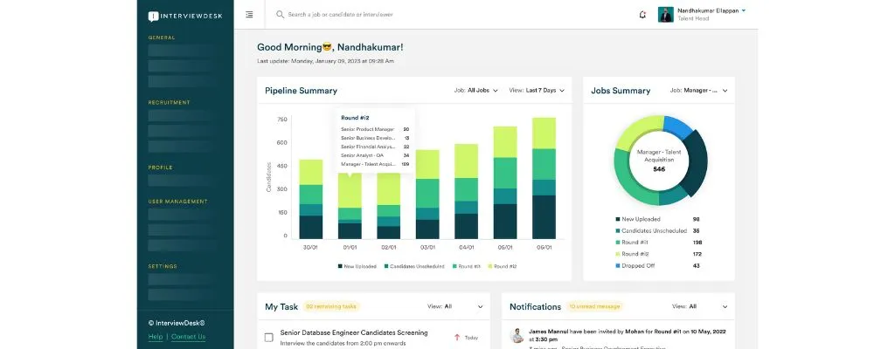Click 'Senior Product Manager' in the Round #i2 tooltip
Viewport: 895px width, 349px height.
[368, 129]
